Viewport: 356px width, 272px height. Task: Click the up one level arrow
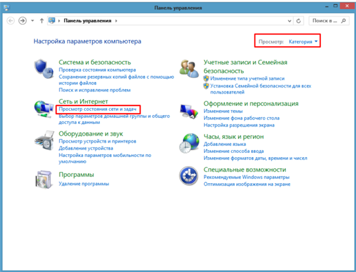tap(42, 21)
